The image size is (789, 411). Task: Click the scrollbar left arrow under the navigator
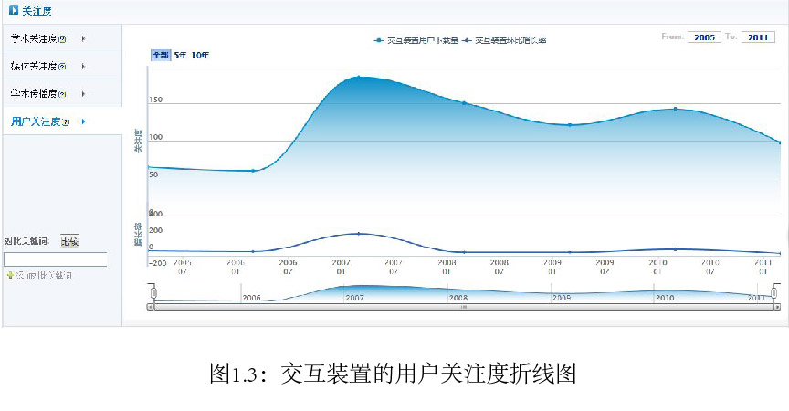[x=150, y=307]
